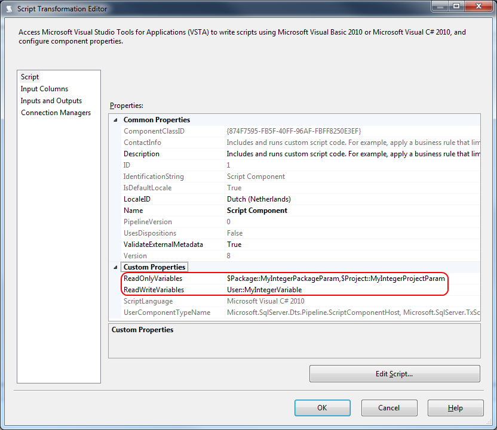Select the Description property name
Viewport: 497px width, 430px height.
tap(142, 154)
